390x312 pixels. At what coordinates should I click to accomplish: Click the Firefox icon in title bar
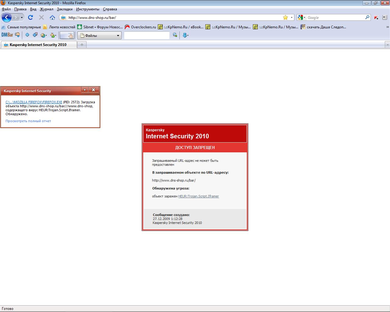coord(3,3)
